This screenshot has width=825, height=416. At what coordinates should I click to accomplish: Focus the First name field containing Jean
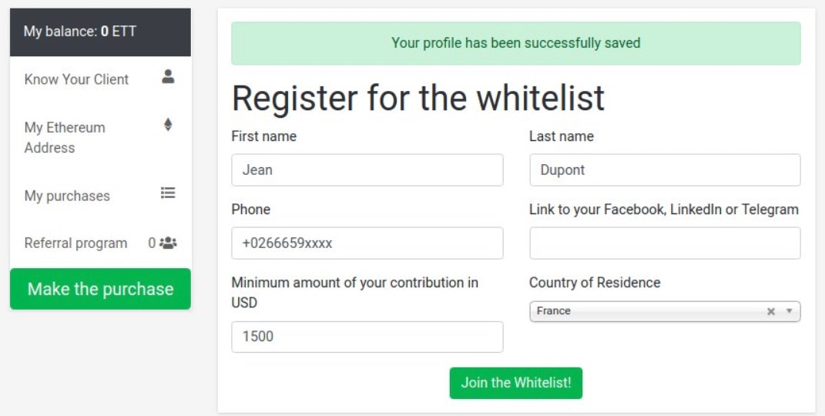tap(367, 170)
